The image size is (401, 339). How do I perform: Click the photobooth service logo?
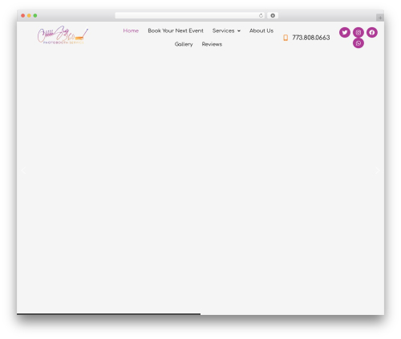tap(63, 35)
